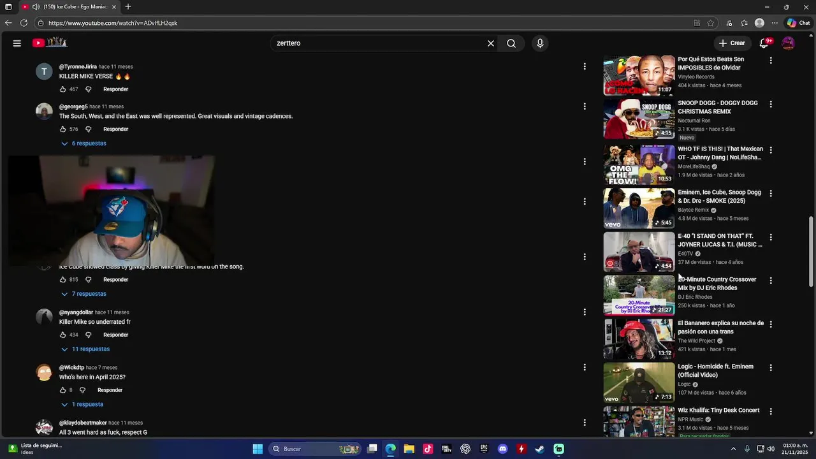The width and height of the screenshot is (816, 459).
Task: Dislike nyangdollar's Killer Mike underrated comment
Action: (x=89, y=335)
